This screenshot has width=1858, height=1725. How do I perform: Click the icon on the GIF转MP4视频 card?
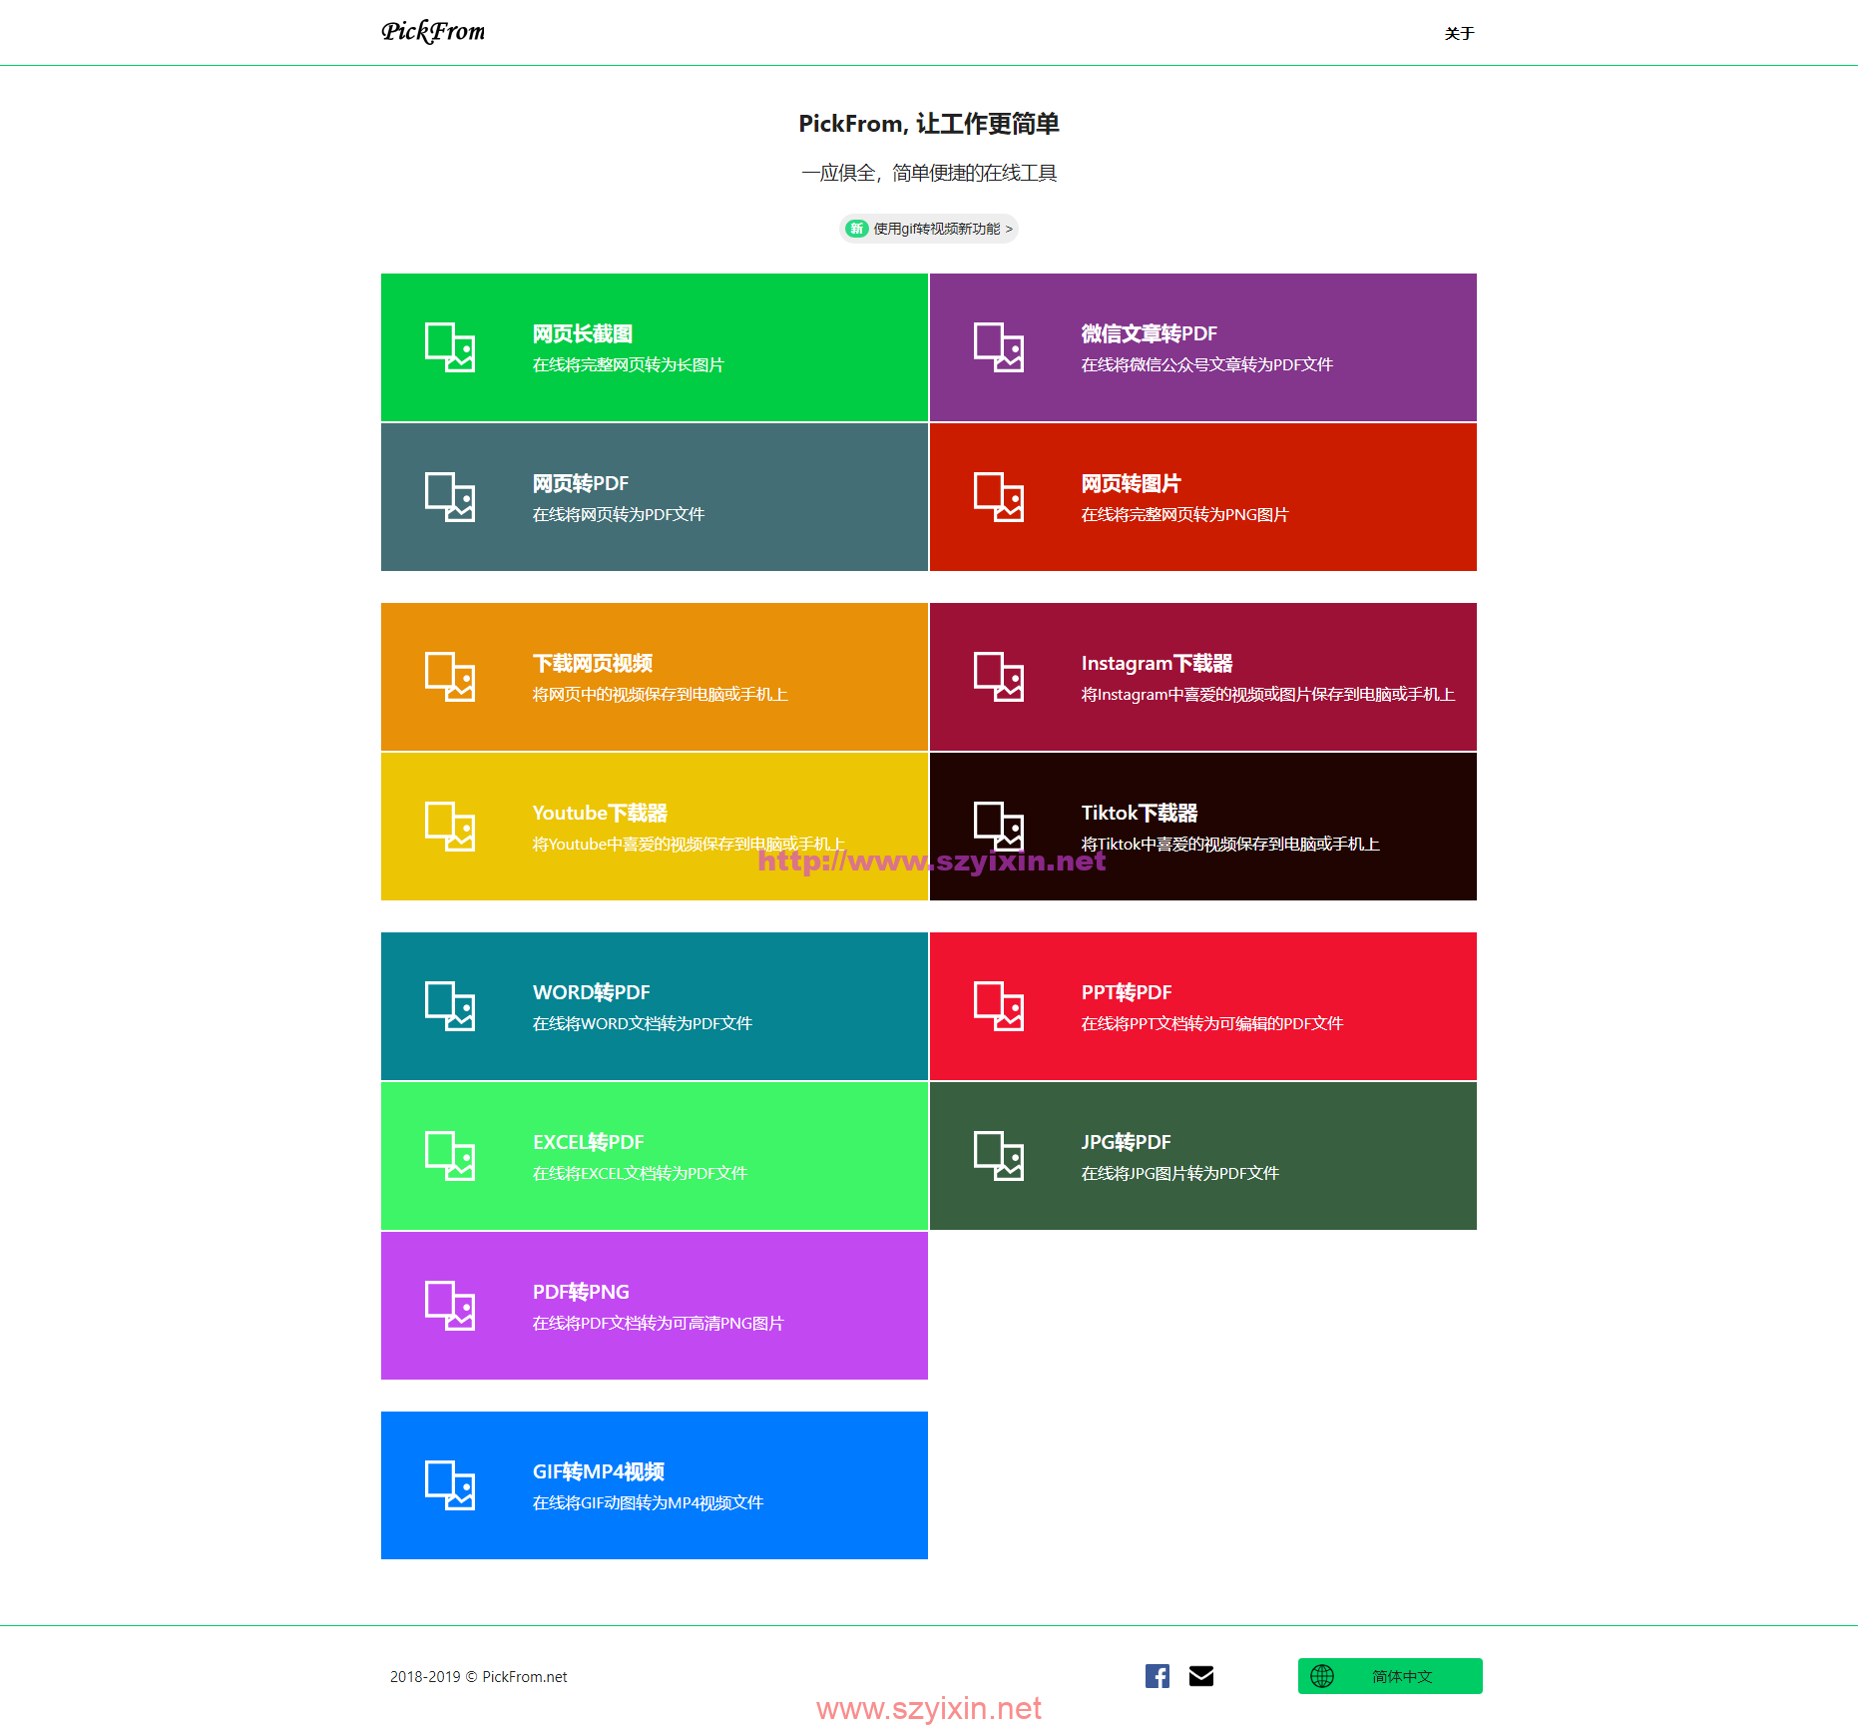[450, 1485]
